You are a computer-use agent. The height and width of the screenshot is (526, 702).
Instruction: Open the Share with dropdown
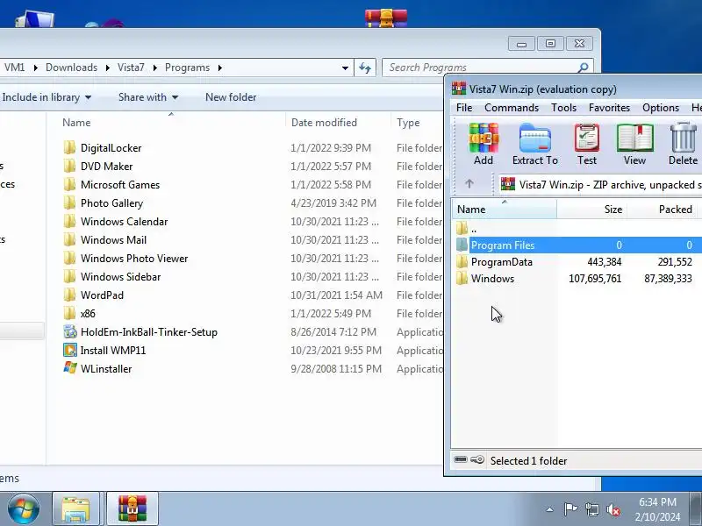click(x=148, y=97)
